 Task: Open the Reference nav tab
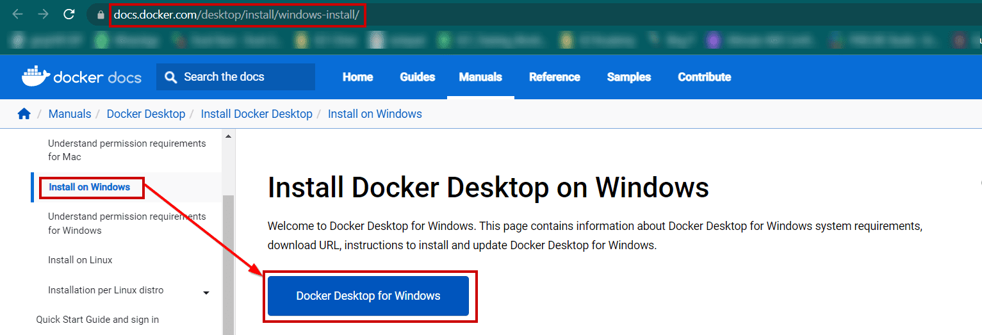555,77
